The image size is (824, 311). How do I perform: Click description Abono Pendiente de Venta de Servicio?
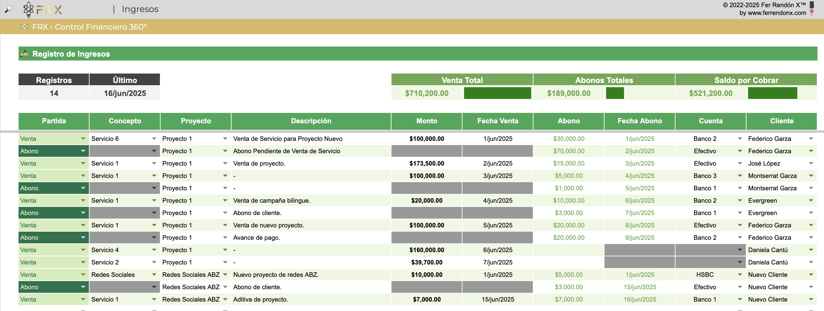click(x=287, y=151)
